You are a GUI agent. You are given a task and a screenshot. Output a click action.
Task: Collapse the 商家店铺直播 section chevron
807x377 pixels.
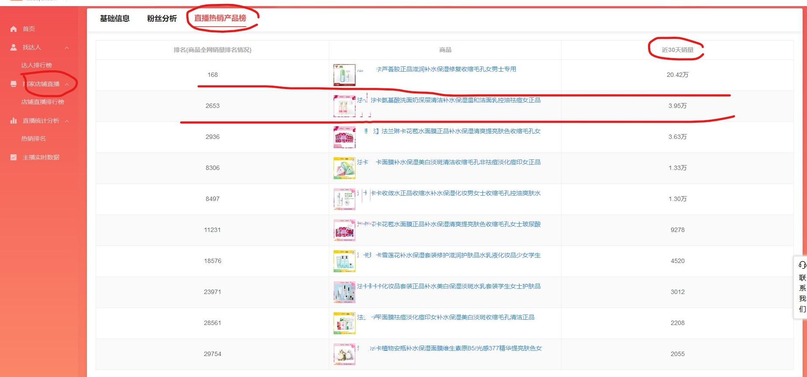coord(67,84)
